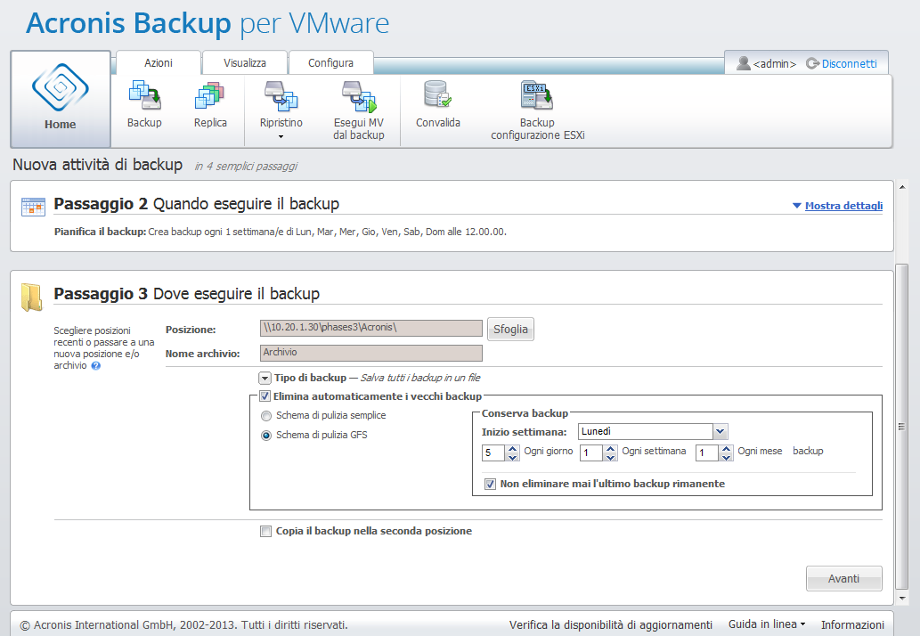Click Verifica la disponibilità di aggiornamenti
Viewport: 920px width, 636px height.
611,624
